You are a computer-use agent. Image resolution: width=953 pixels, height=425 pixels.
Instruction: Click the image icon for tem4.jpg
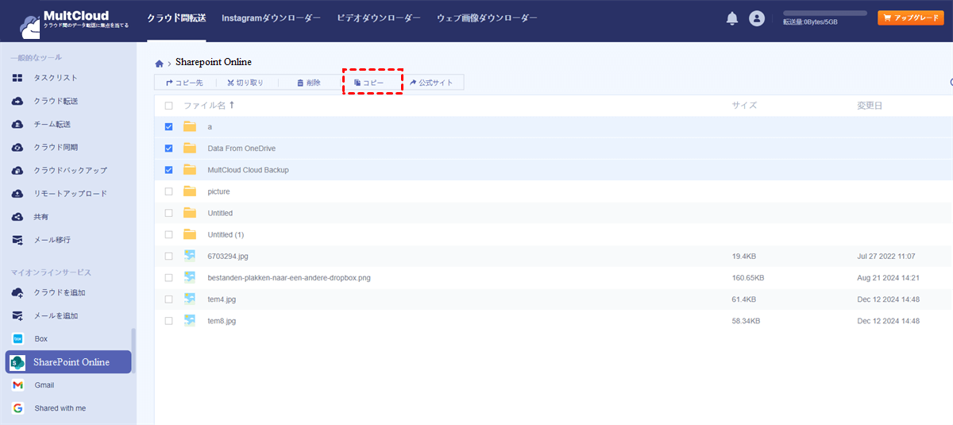pyautogui.click(x=189, y=299)
